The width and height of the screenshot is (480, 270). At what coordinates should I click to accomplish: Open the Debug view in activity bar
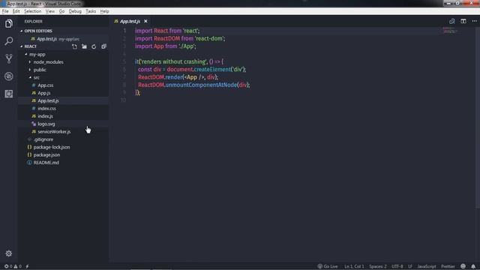tap(9, 76)
